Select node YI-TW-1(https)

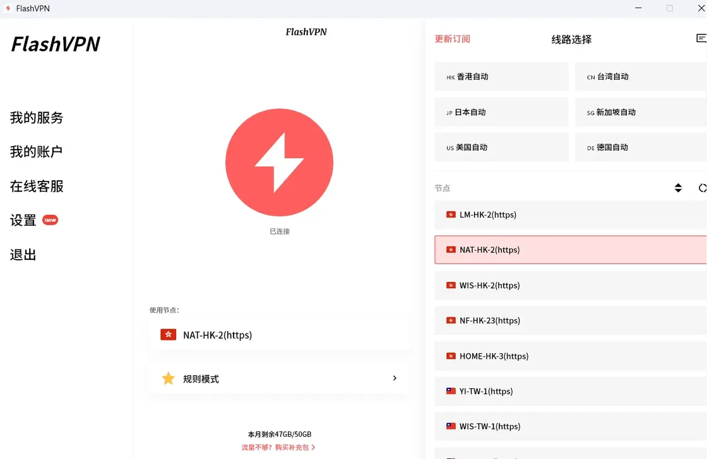click(x=571, y=391)
